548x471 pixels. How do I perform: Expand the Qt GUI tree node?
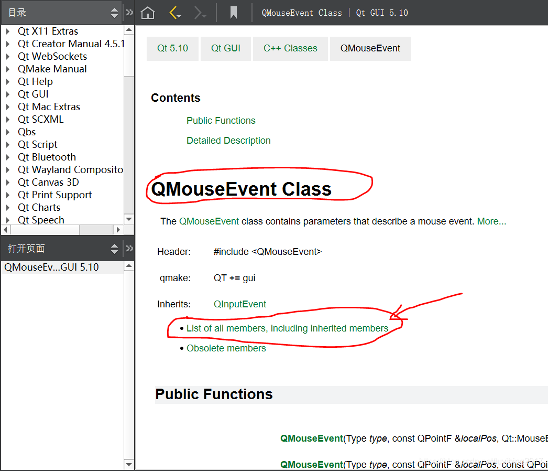tap(8, 94)
